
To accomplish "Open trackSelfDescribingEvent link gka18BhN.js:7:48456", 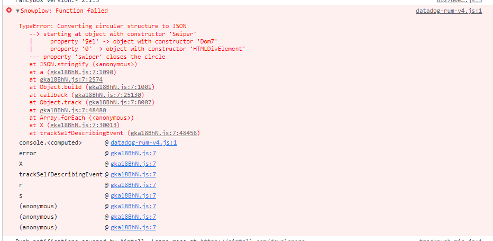I will 163,133.
